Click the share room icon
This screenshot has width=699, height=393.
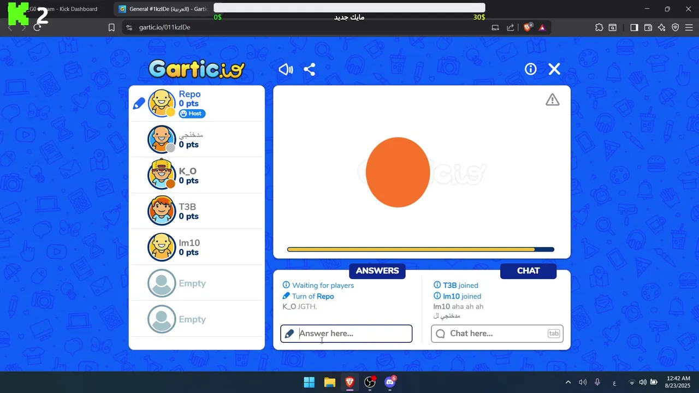point(309,69)
